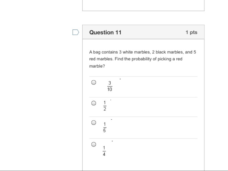Click the 1/5 fraction label

click(x=105, y=127)
